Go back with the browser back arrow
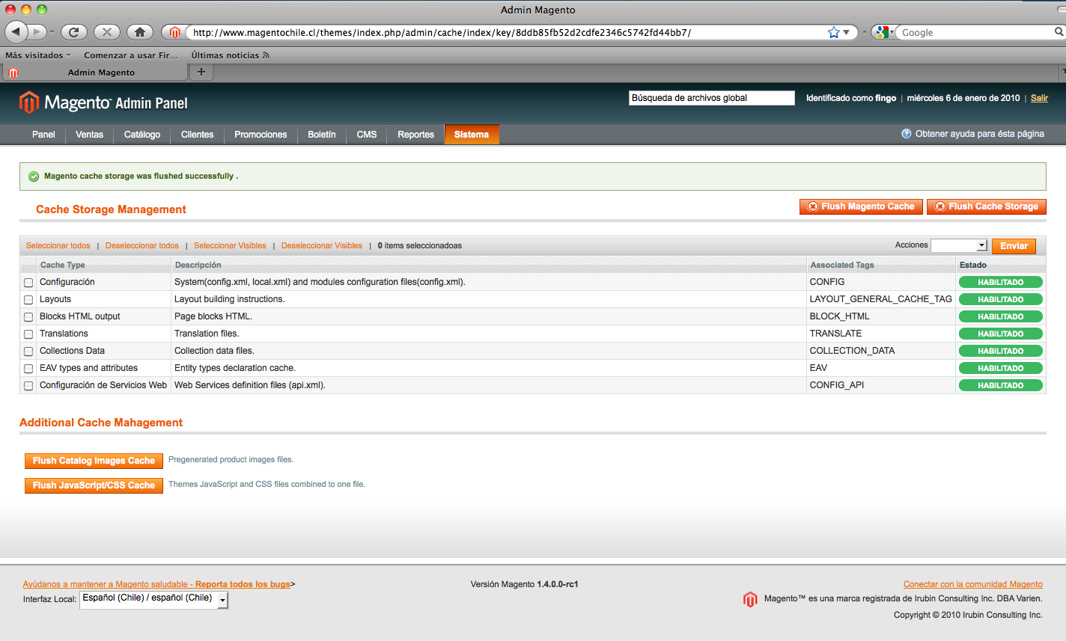The image size is (1066, 641). coord(16,32)
